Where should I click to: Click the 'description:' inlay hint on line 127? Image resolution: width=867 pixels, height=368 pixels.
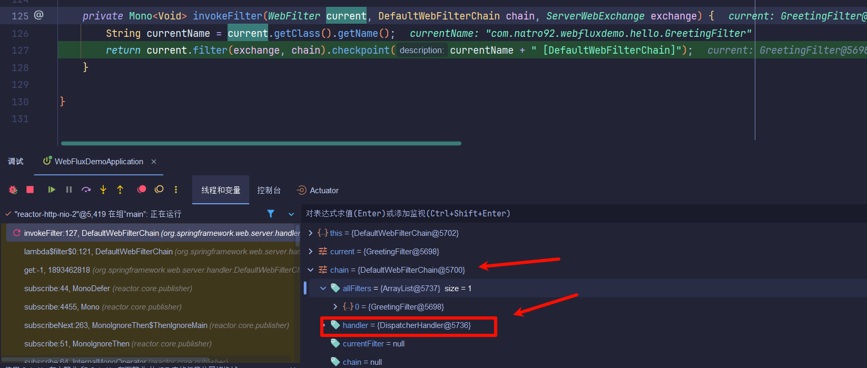point(421,50)
